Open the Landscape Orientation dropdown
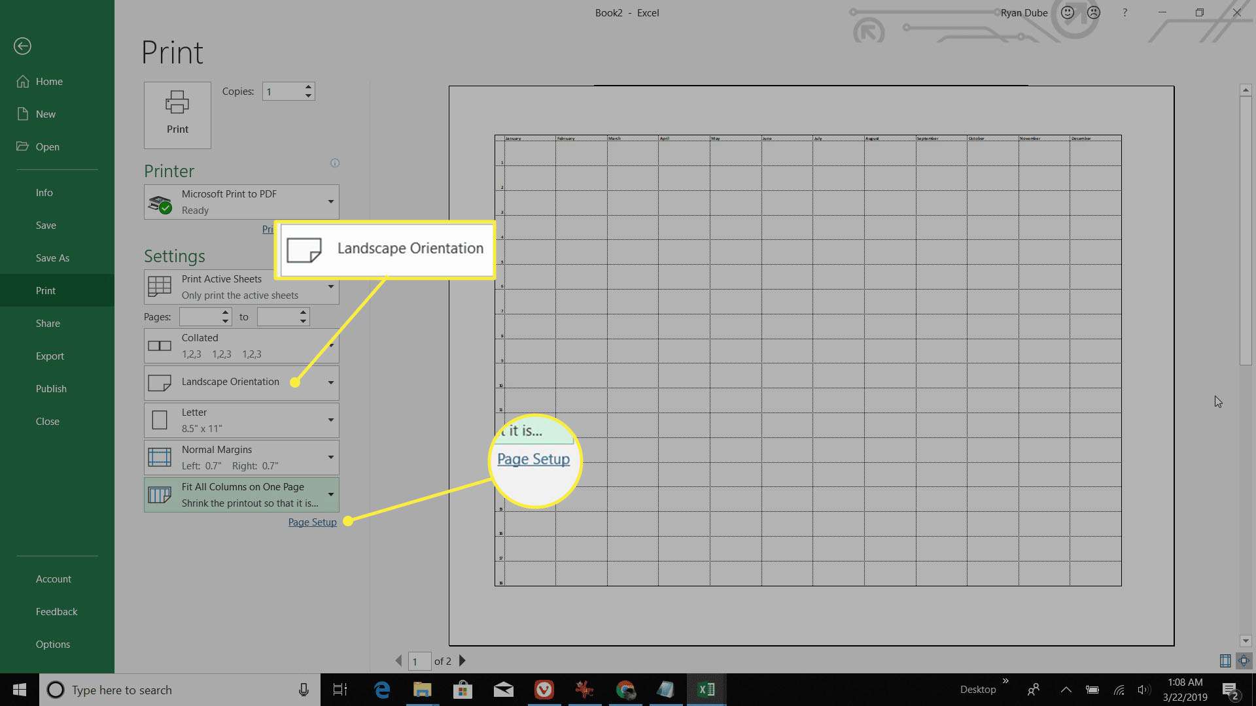 pyautogui.click(x=241, y=382)
